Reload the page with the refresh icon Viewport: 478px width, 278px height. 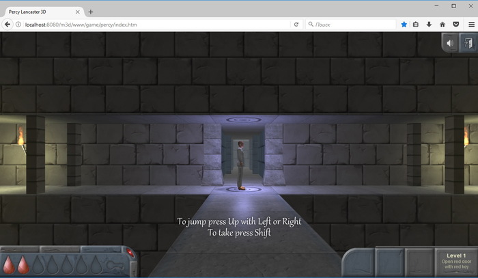coord(296,25)
